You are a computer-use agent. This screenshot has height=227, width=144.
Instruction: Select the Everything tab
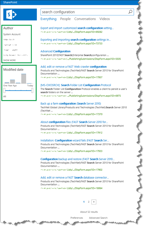point(48,19)
